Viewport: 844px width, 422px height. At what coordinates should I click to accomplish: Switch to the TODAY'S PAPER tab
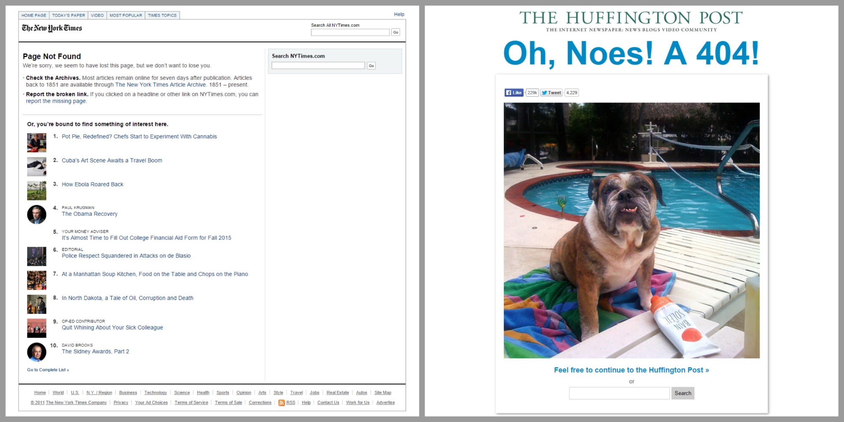point(68,15)
